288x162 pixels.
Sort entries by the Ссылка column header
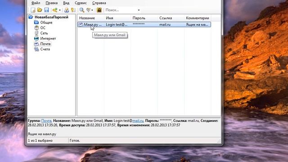click(171, 18)
